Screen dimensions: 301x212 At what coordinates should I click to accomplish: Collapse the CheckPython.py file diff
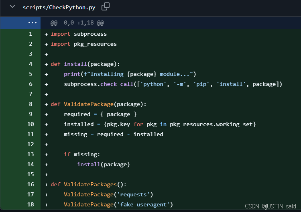[x=12, y=7]
